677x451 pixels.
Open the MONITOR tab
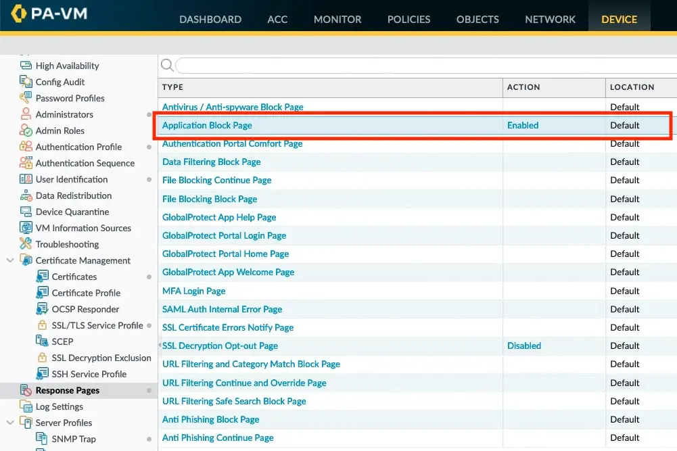tap(337, 19)
